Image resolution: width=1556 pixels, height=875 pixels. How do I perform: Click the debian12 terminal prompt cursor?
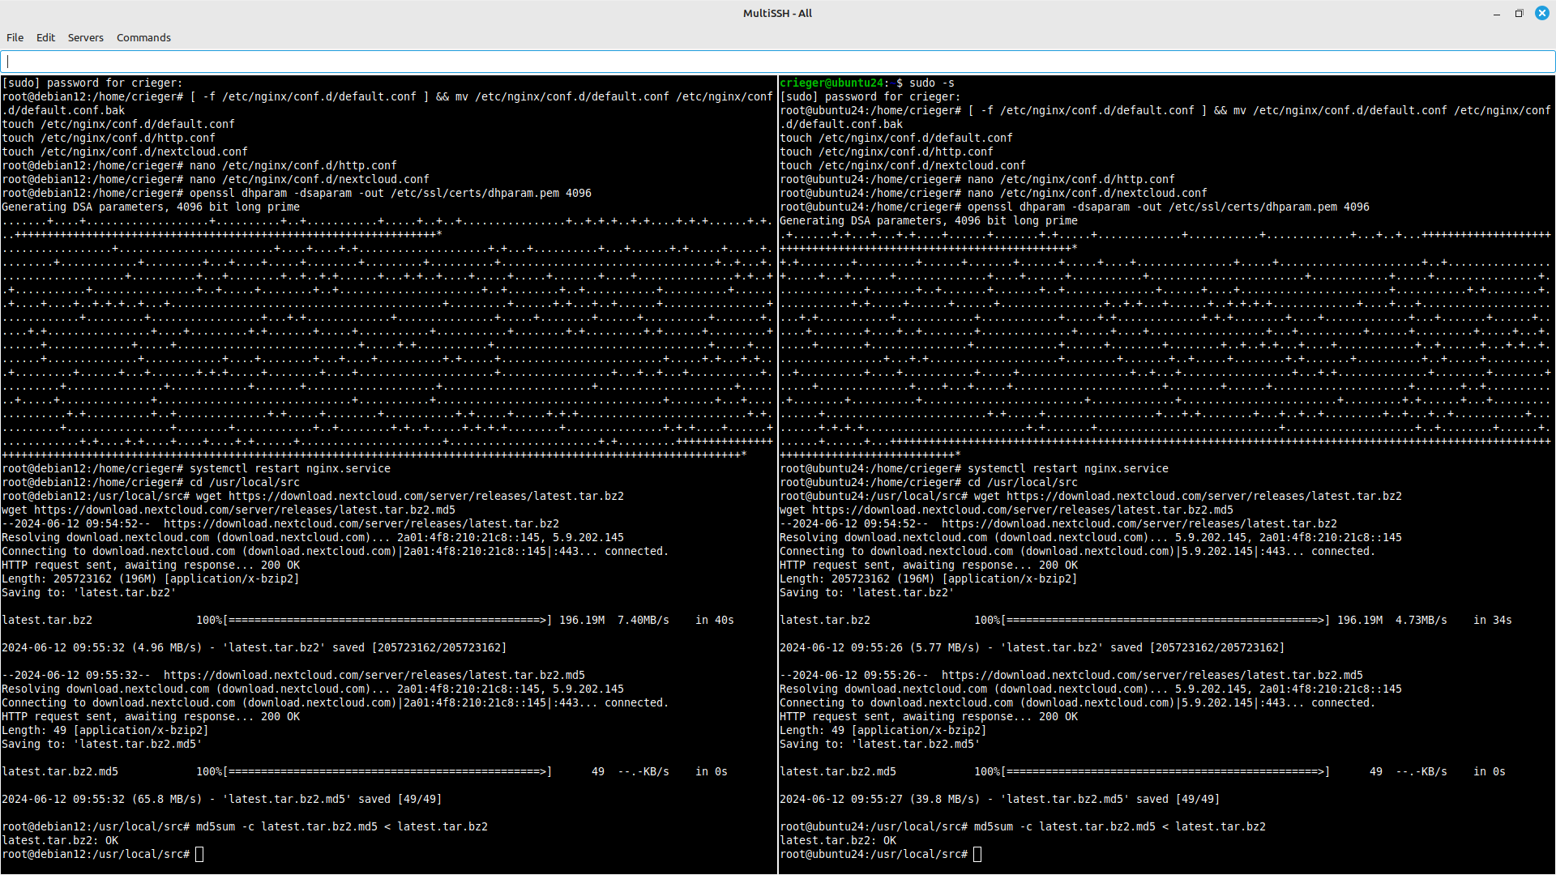[199, 855]
